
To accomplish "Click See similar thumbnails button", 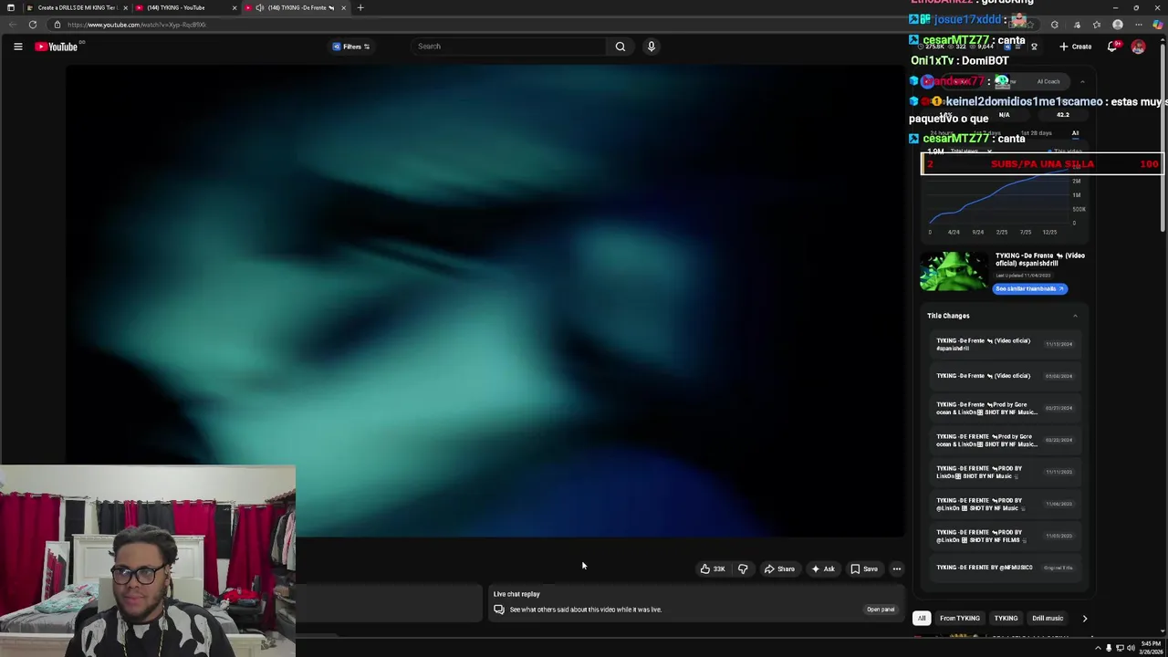I will pos(1029,288).
